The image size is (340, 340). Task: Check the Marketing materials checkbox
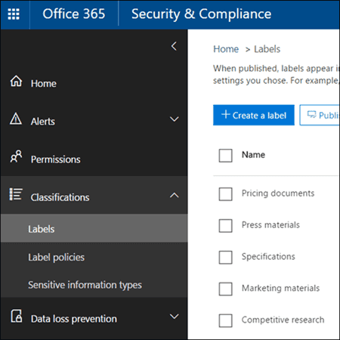point(225,289)
